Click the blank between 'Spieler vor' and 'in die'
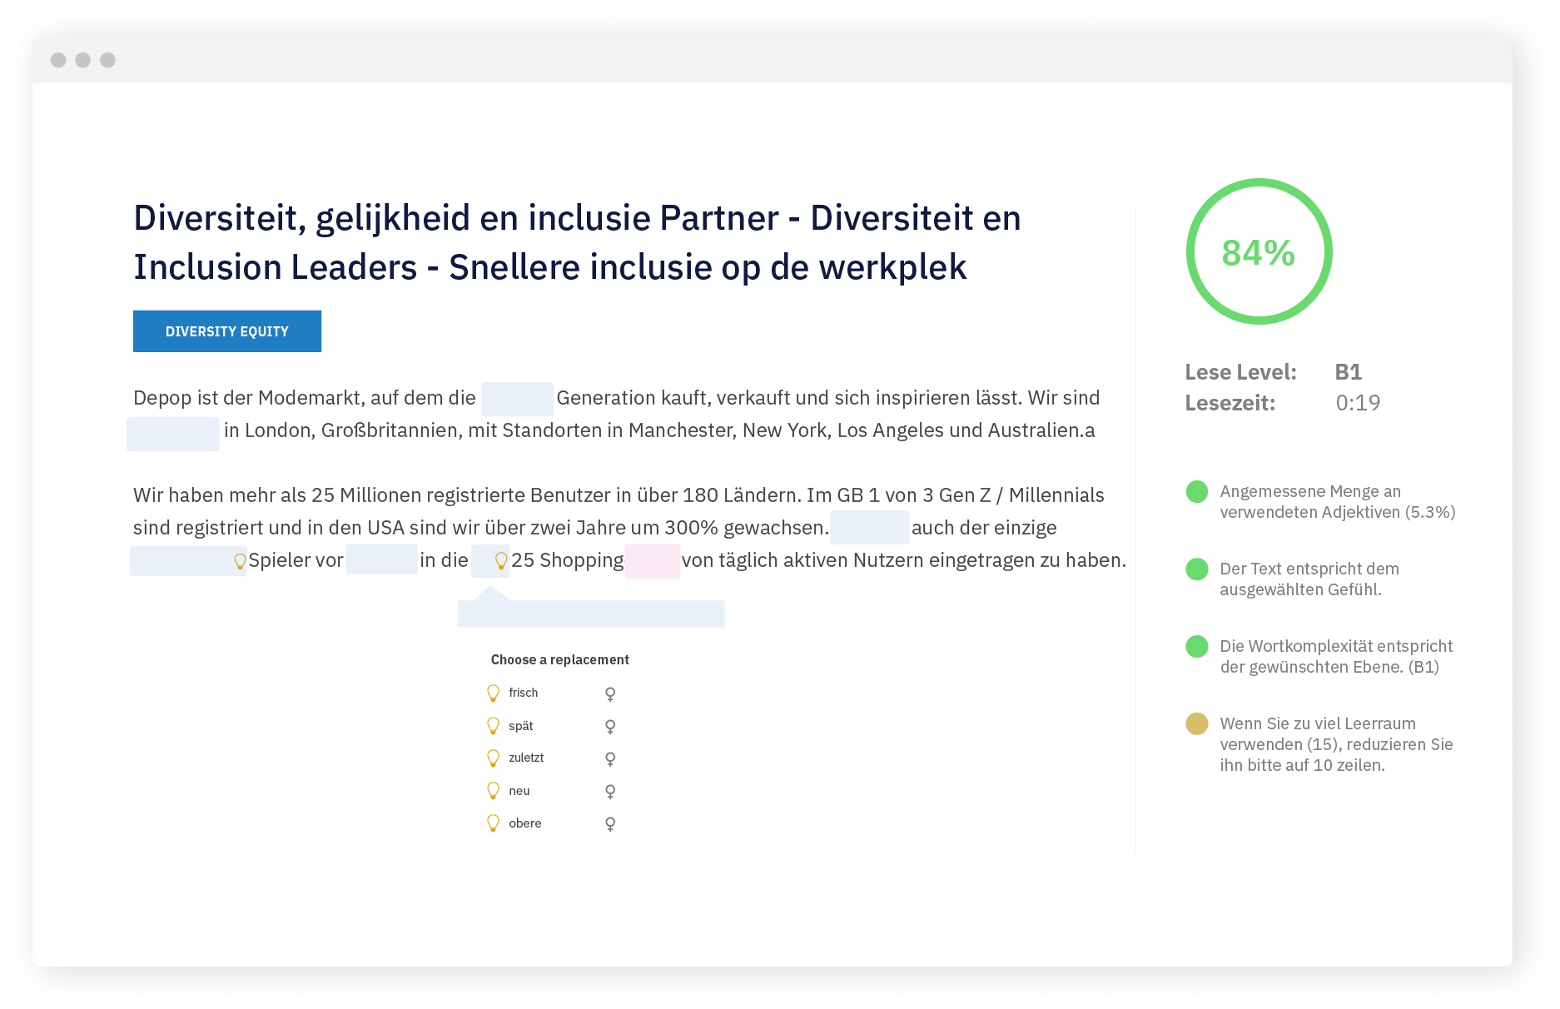This screenshot has width=1560, height=1009. 381,559
